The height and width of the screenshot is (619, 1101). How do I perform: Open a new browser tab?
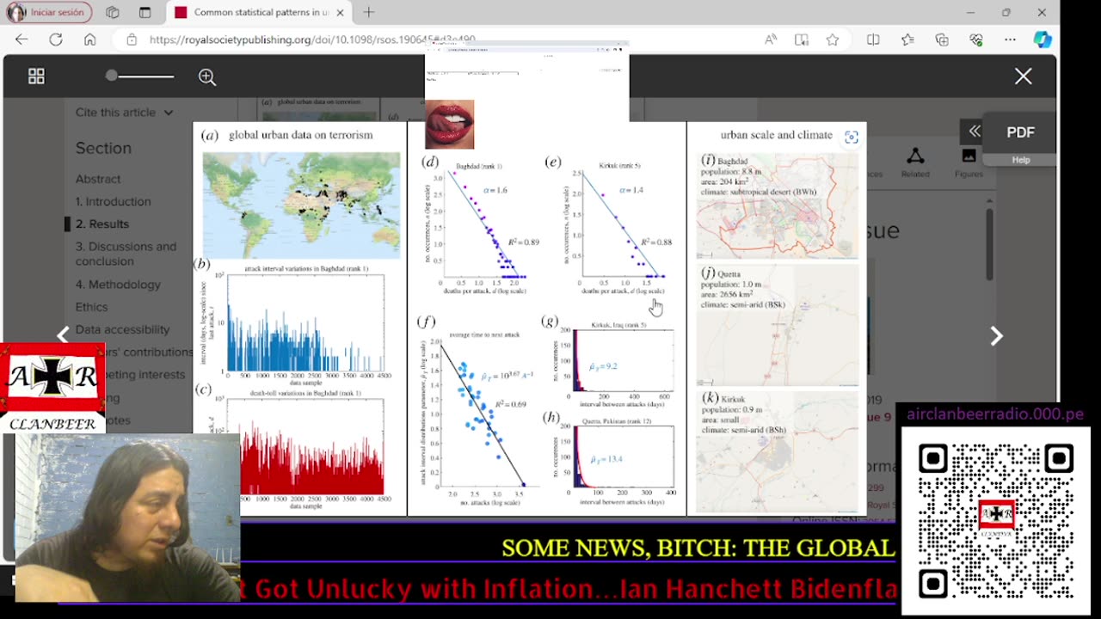(x=369, y=12)
